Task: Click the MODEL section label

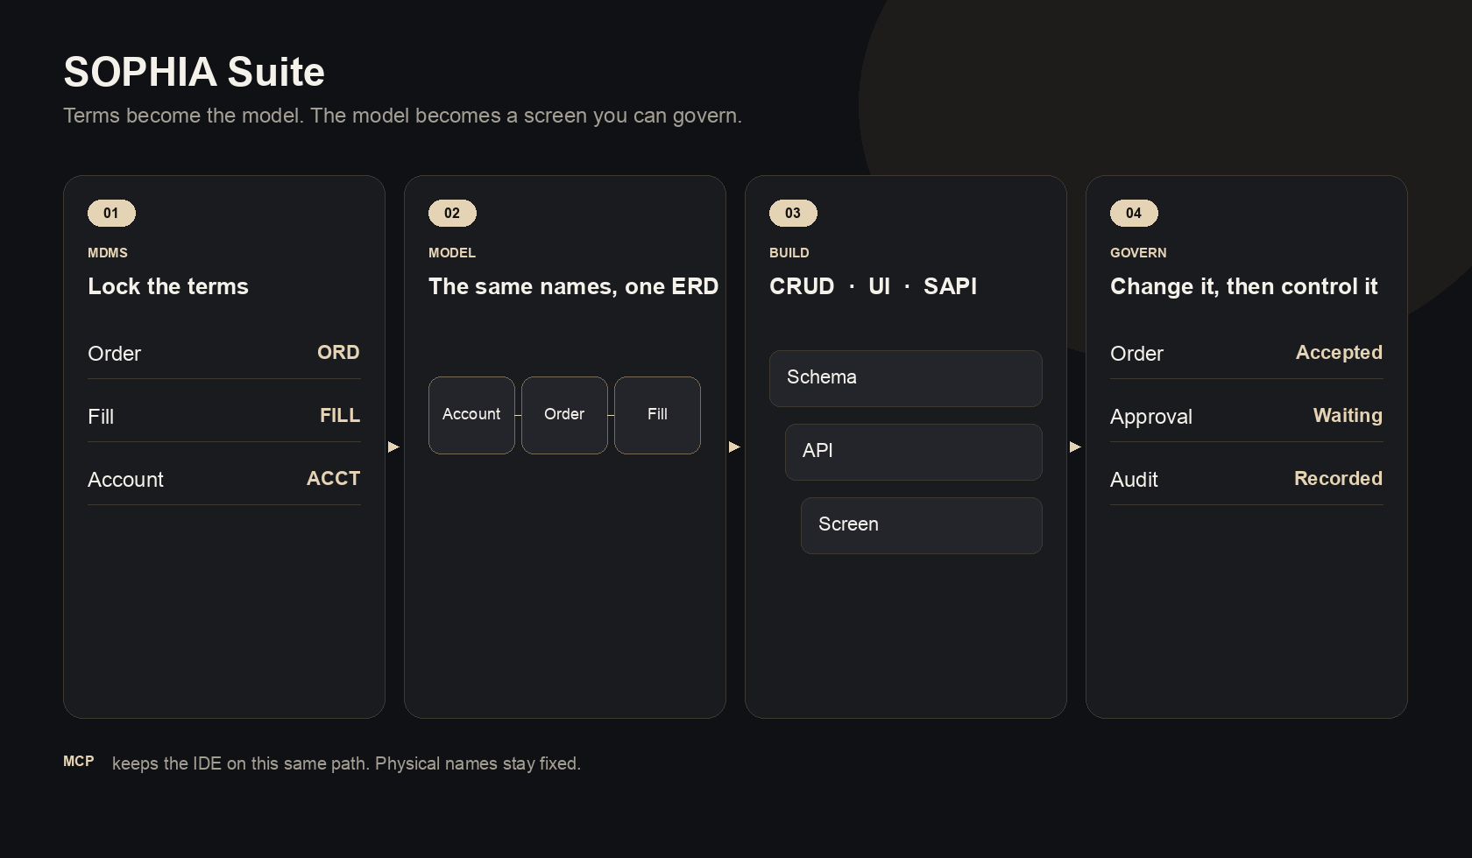Action: (x=452, y=253)
